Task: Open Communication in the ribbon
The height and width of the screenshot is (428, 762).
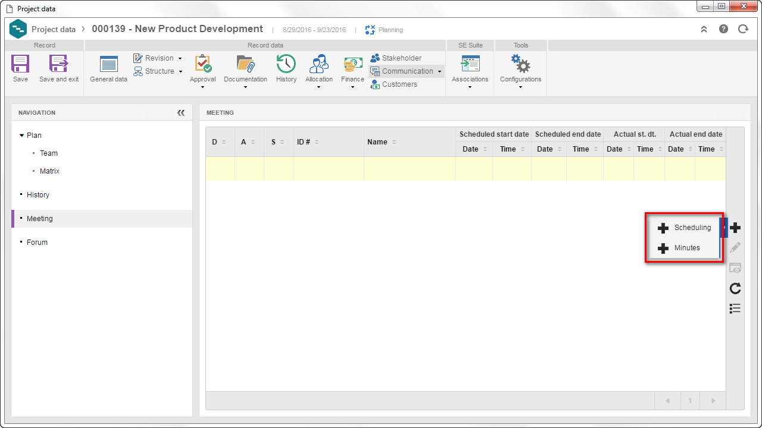Action: click(402, 71)
